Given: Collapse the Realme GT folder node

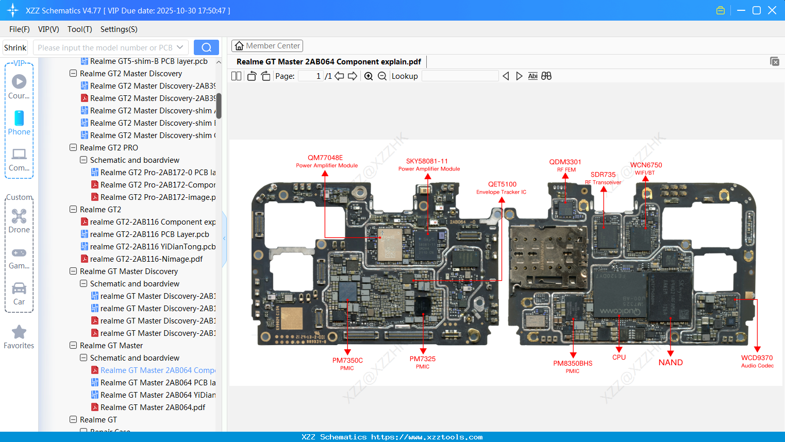Looking at the screenshot, I should pos(73,420).
